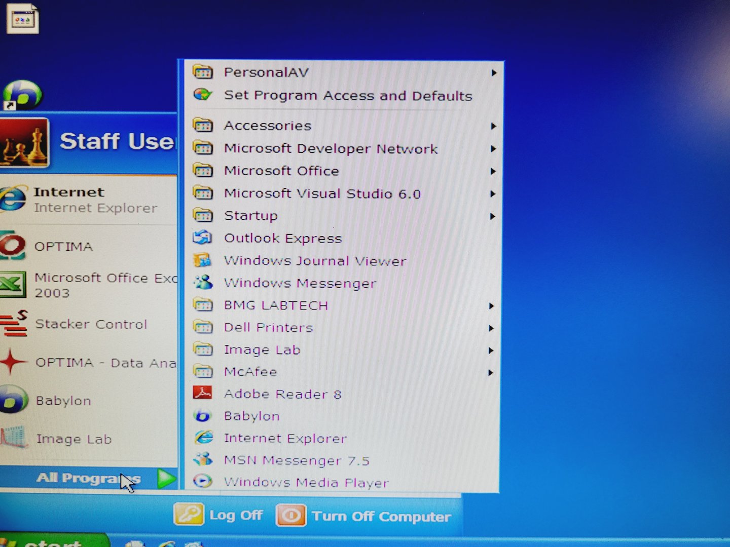Click the BMG LABTECH label
730x547 pixels.
[276, 305]
